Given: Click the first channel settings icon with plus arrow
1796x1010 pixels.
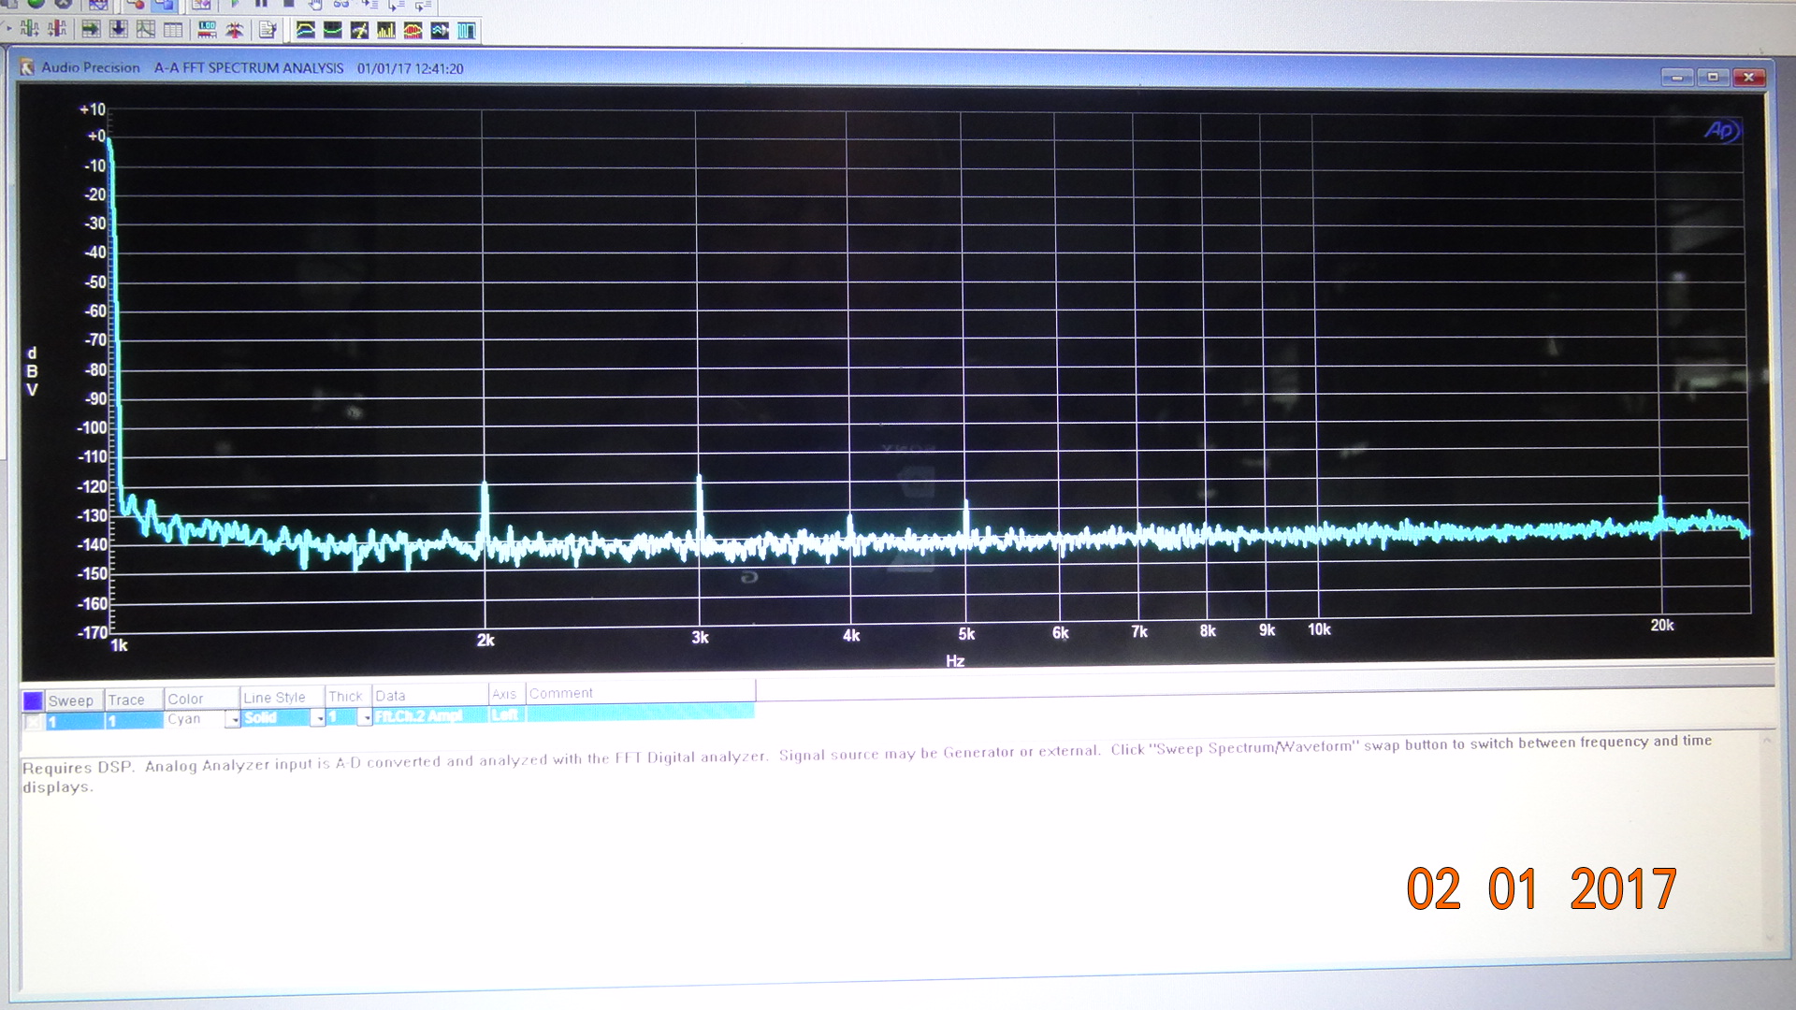Looking at the screenshot, I should 29,29.
